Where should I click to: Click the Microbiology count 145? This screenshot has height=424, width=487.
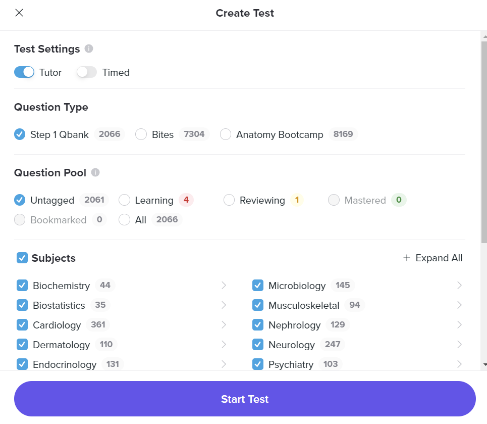tap(343, 285)
